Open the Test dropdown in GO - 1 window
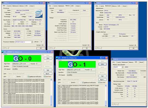 95,80
